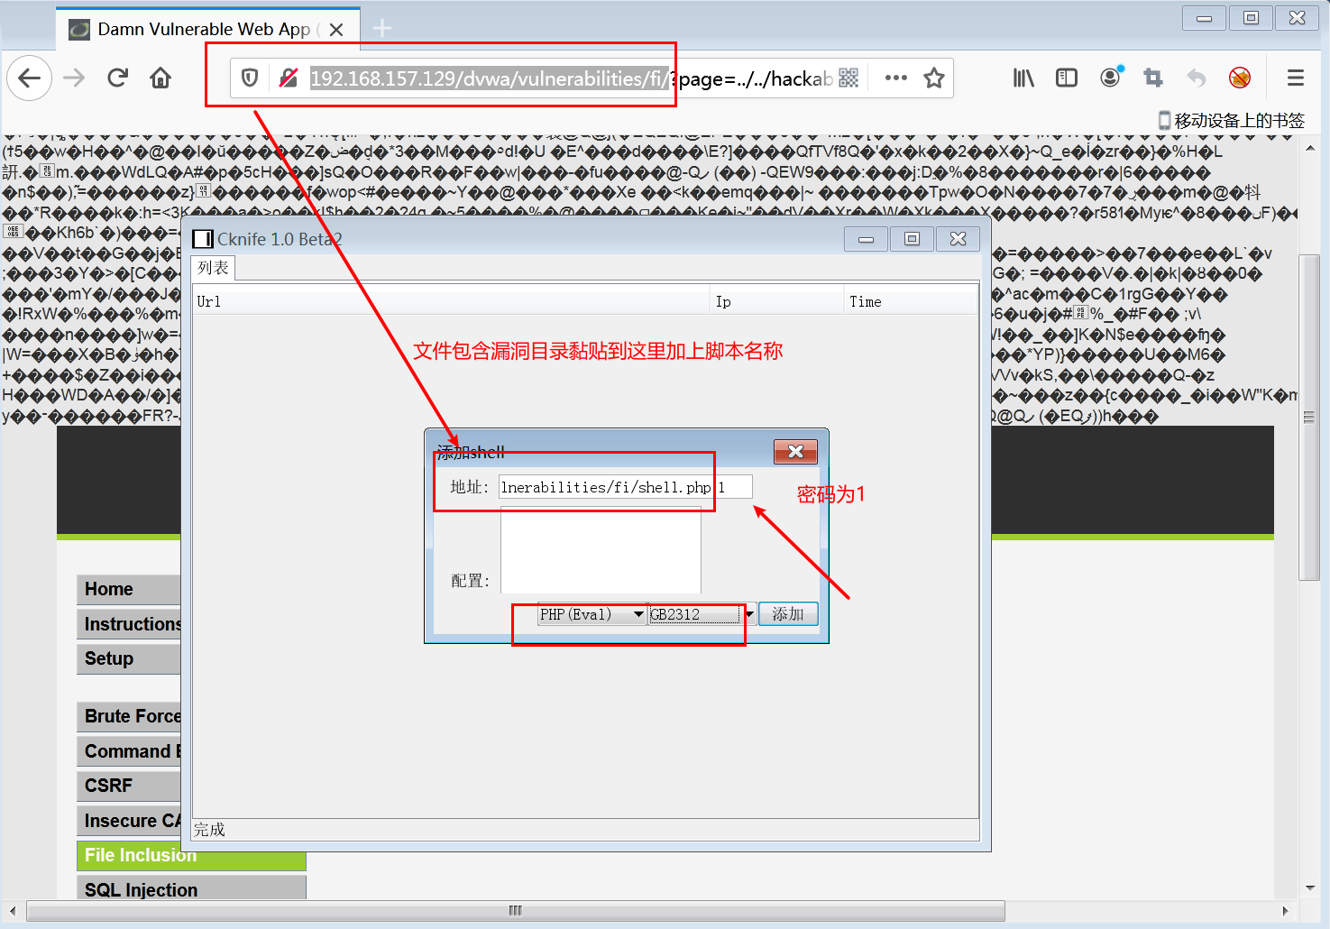Click the 地址 shell URL field
The image size is (1330, 929).
pyautogui.click(x=606, y=487)
